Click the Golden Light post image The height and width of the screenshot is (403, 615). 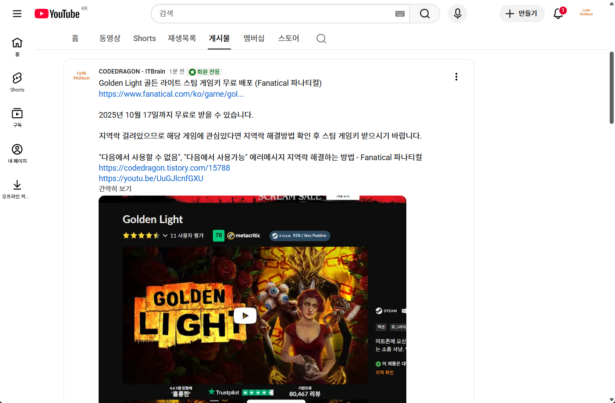[252, 299]
